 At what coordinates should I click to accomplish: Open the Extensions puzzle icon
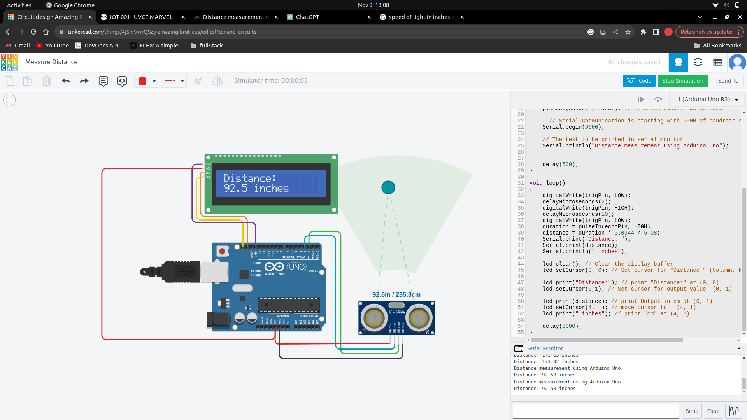click(x=644, y=32)
